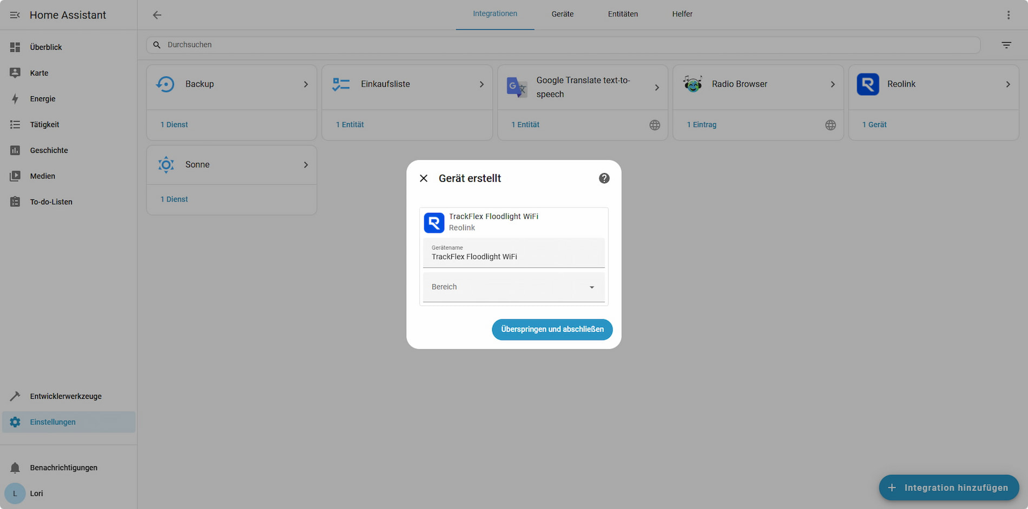Expand the Google Translate card chevron

tap(657, 88)
